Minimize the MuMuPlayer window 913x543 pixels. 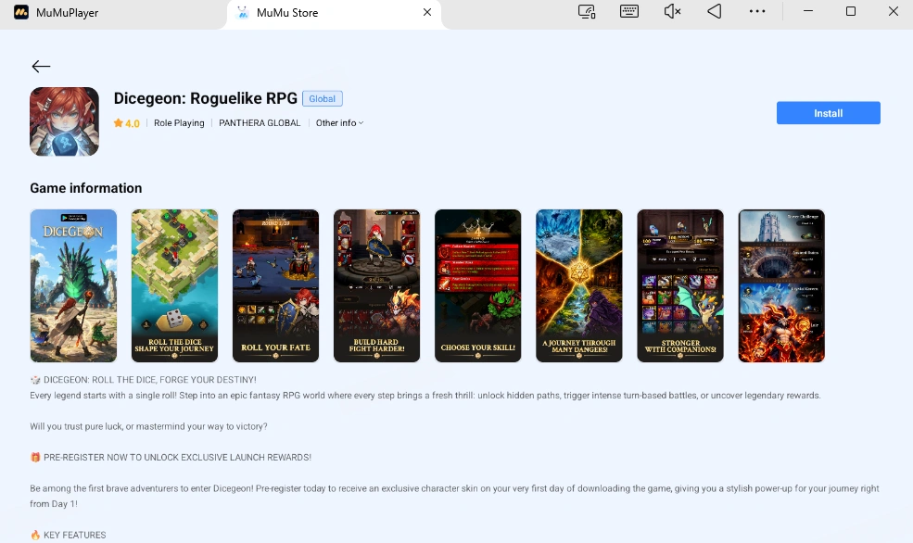click(x=808, y=11)
